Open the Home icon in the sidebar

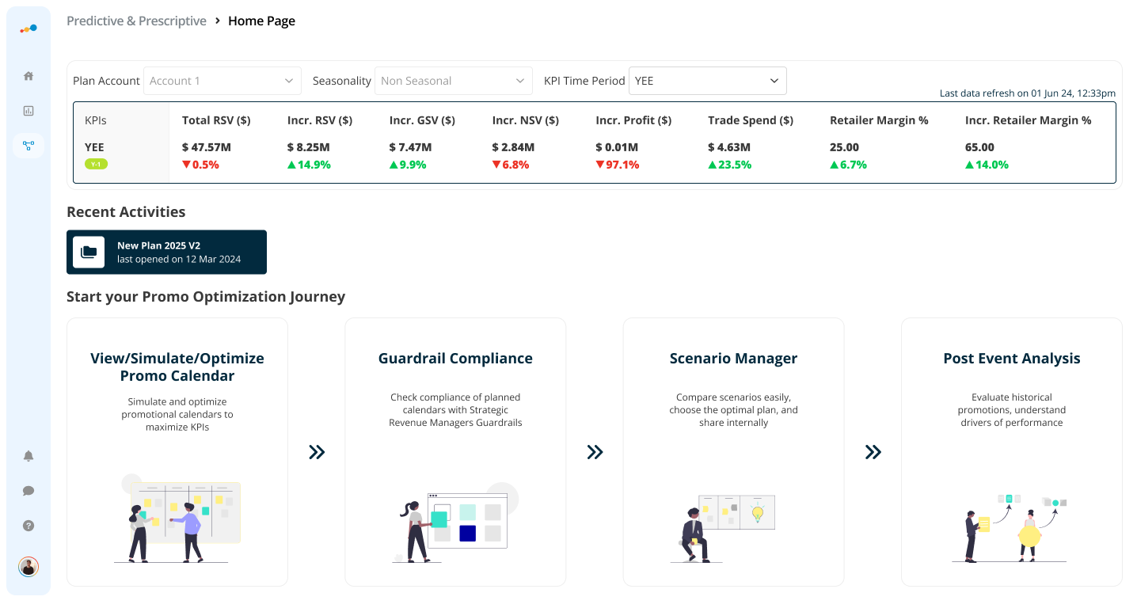pyautogui.click(x=29, y=76)
